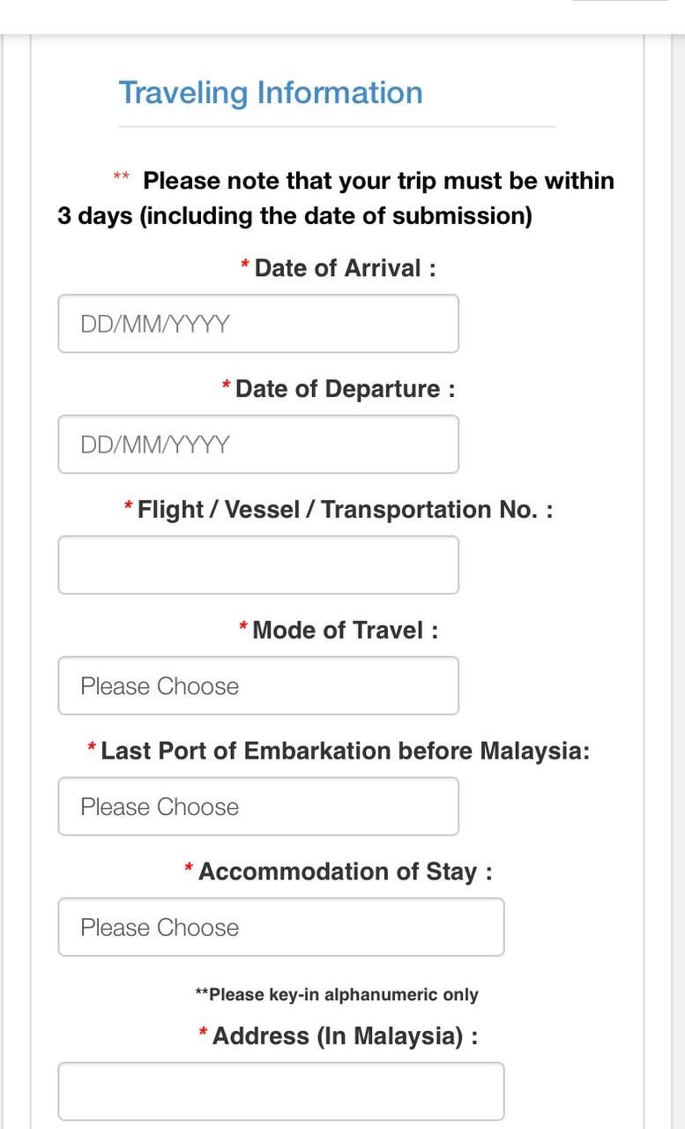Click the "Accommodation of Stay :" label
The height and width of the screenshot is (1129, 685).
(x=345, y=872)
